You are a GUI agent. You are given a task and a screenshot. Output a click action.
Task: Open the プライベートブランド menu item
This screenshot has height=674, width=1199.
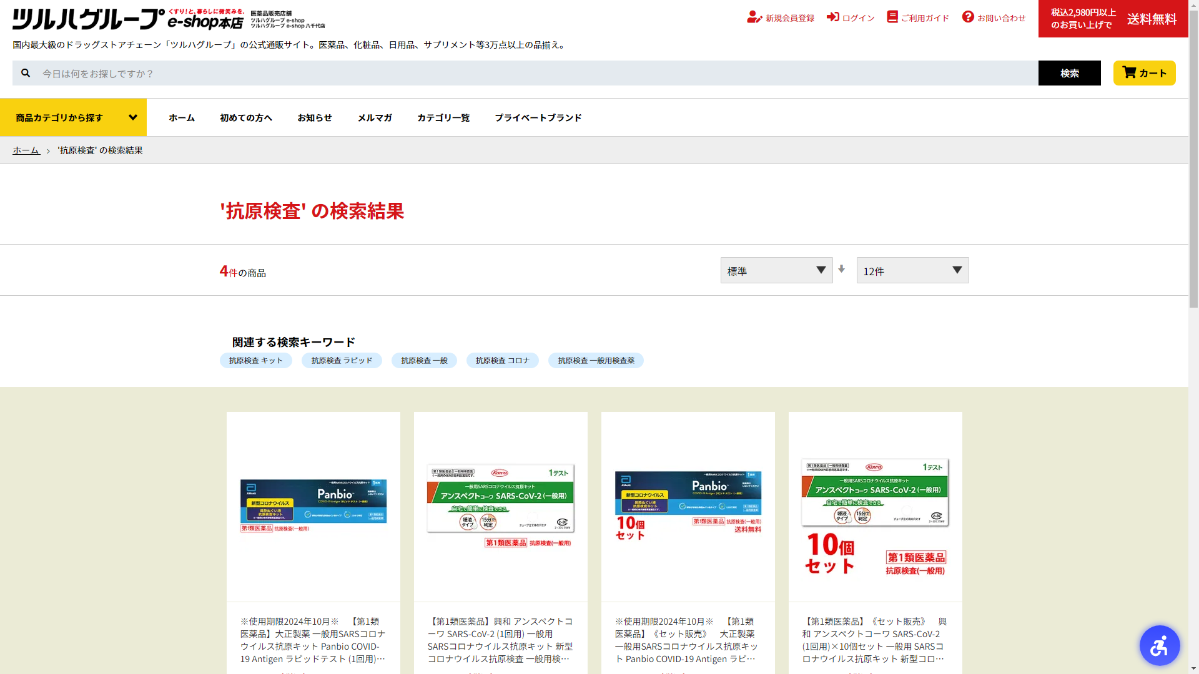(x=538, y=117)
